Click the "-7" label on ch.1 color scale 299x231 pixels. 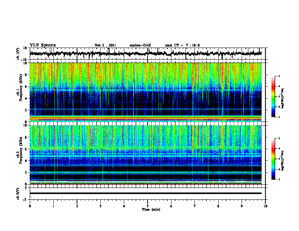tap(279, 117)
